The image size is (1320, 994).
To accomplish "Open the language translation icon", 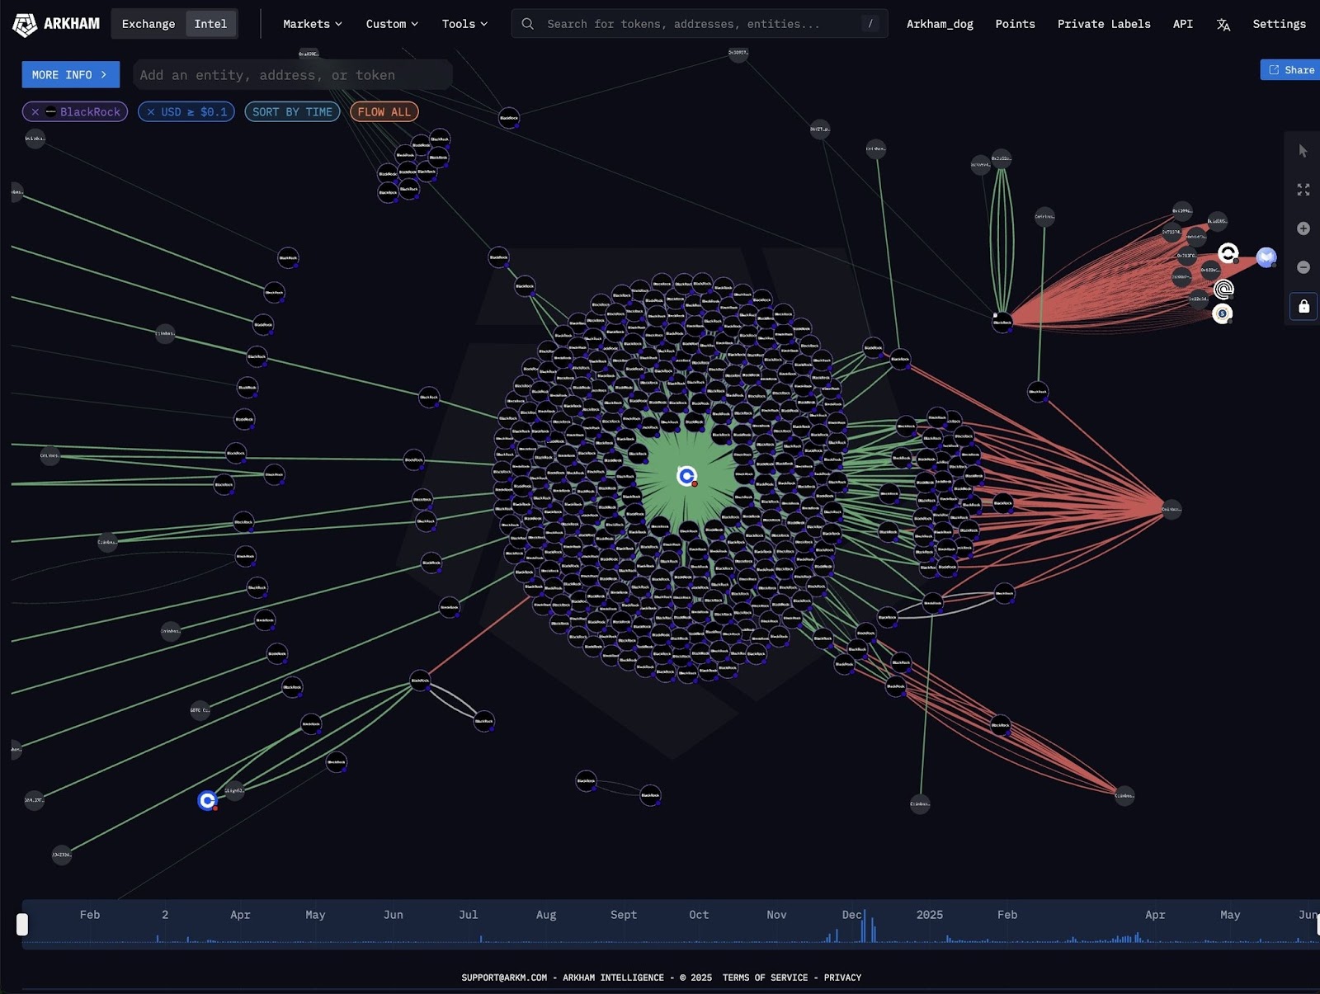I will point(1223,25).
